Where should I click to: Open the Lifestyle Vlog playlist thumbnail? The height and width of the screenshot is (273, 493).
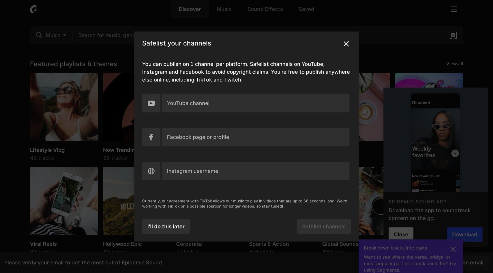point(64,107)
